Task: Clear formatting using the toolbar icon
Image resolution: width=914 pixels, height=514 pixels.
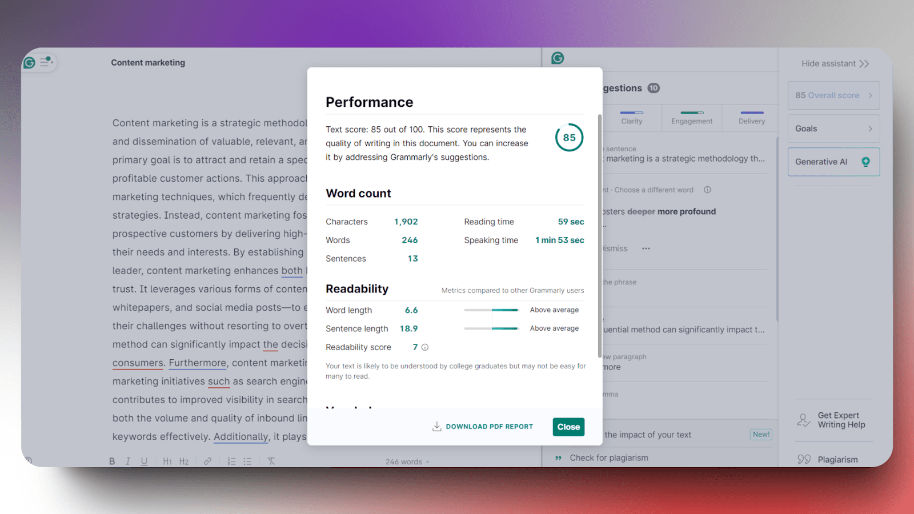Action: click(271, 461)
